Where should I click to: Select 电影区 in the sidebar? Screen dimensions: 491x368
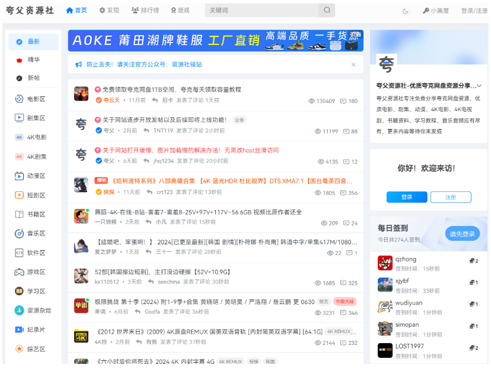coord(36,99)
